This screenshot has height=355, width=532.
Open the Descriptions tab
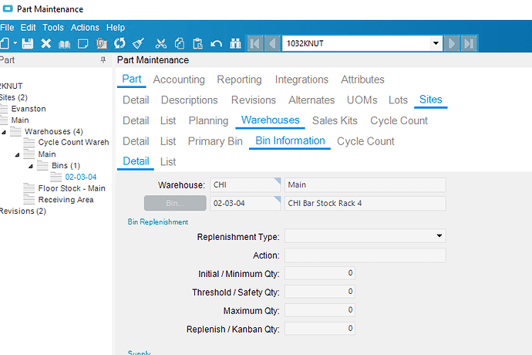[190, 100]
